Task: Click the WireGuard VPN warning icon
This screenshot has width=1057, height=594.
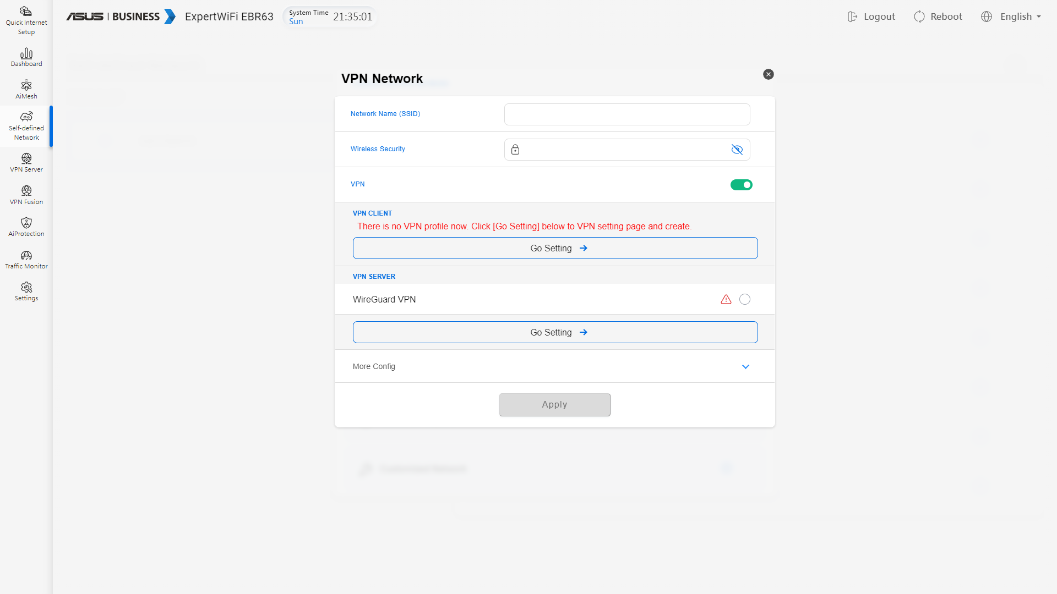Action: point(726,299)
